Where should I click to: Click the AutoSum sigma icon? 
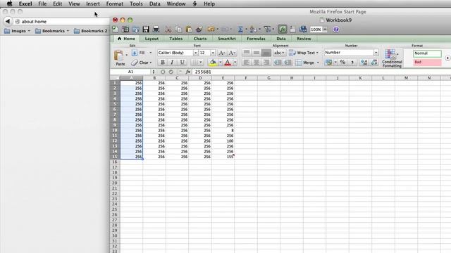(x=240, y=30)
